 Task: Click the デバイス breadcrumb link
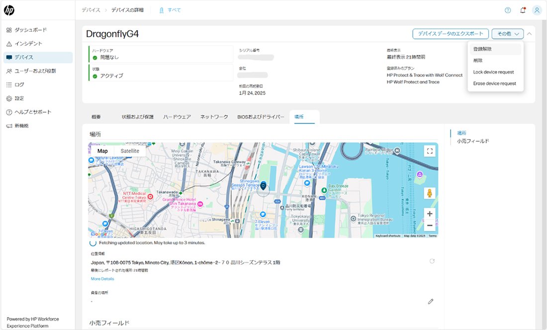point(91,10)
